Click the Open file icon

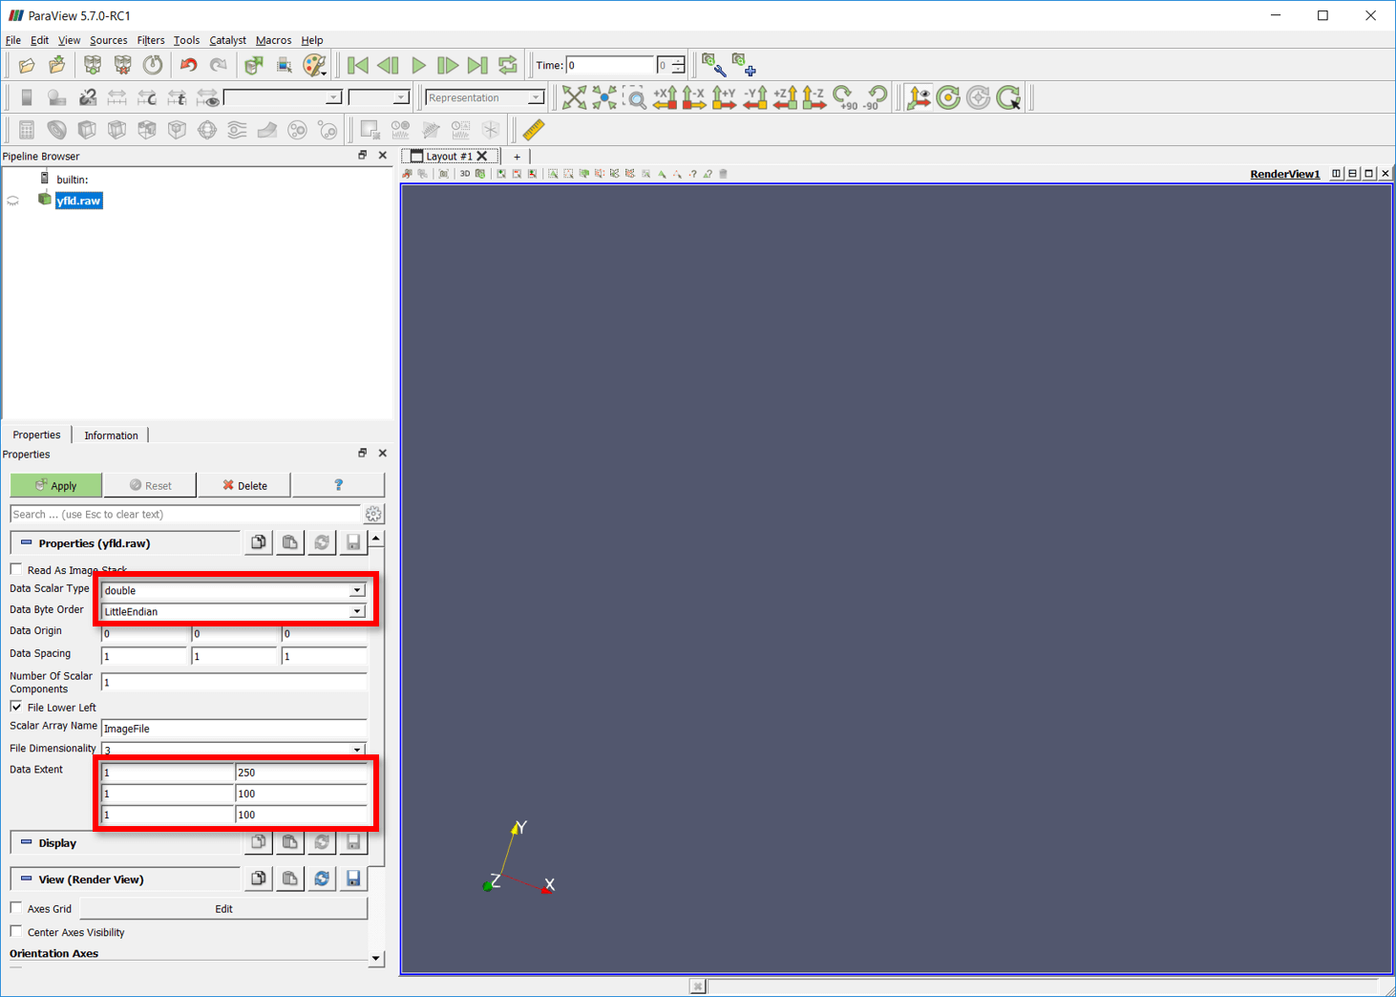click(x=27, y=65)
